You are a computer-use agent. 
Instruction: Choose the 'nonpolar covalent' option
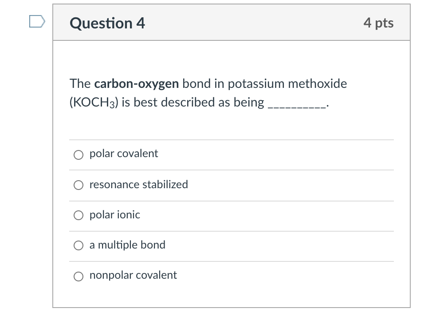pos(78,276)
